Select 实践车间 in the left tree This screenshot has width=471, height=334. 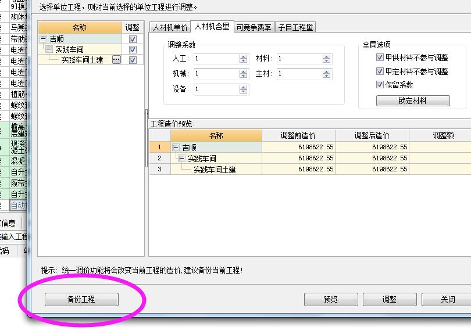[x=69, y=49]
